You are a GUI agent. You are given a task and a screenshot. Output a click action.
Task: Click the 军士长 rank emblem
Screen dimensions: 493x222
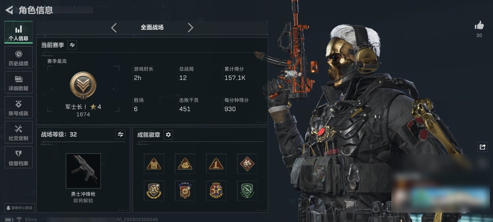click(x=83, y=86)
